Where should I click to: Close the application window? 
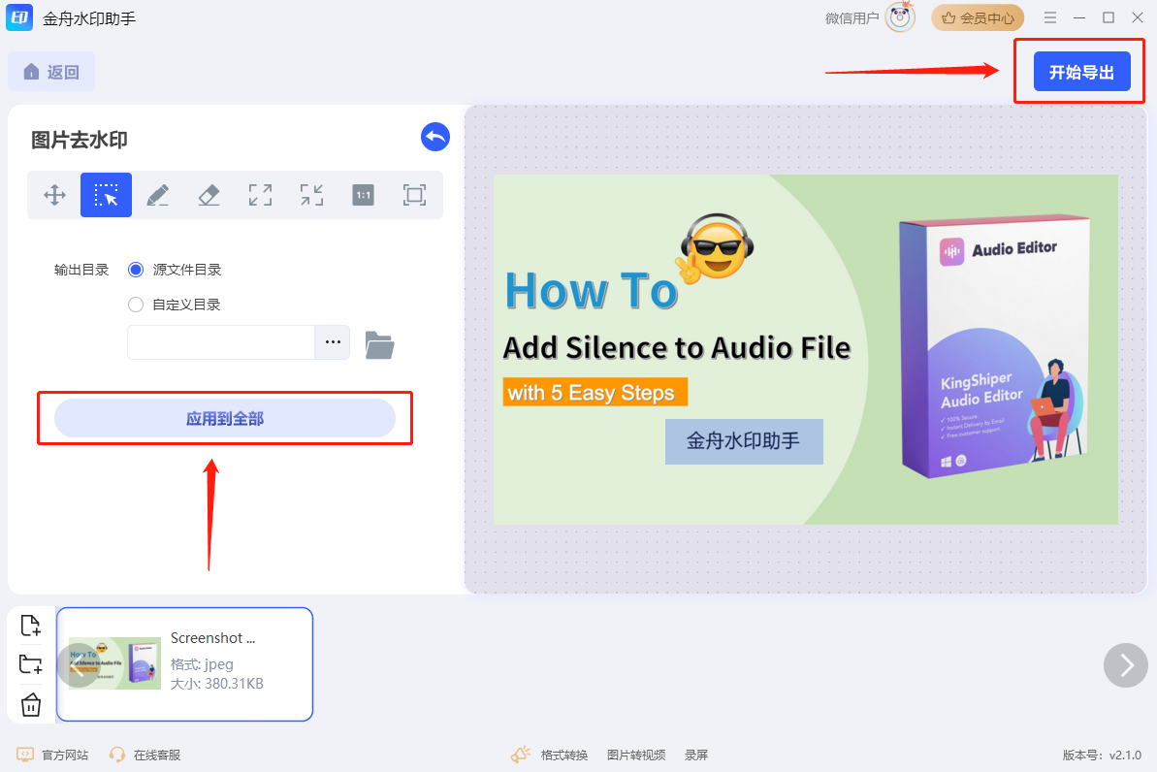point(1138,17)
